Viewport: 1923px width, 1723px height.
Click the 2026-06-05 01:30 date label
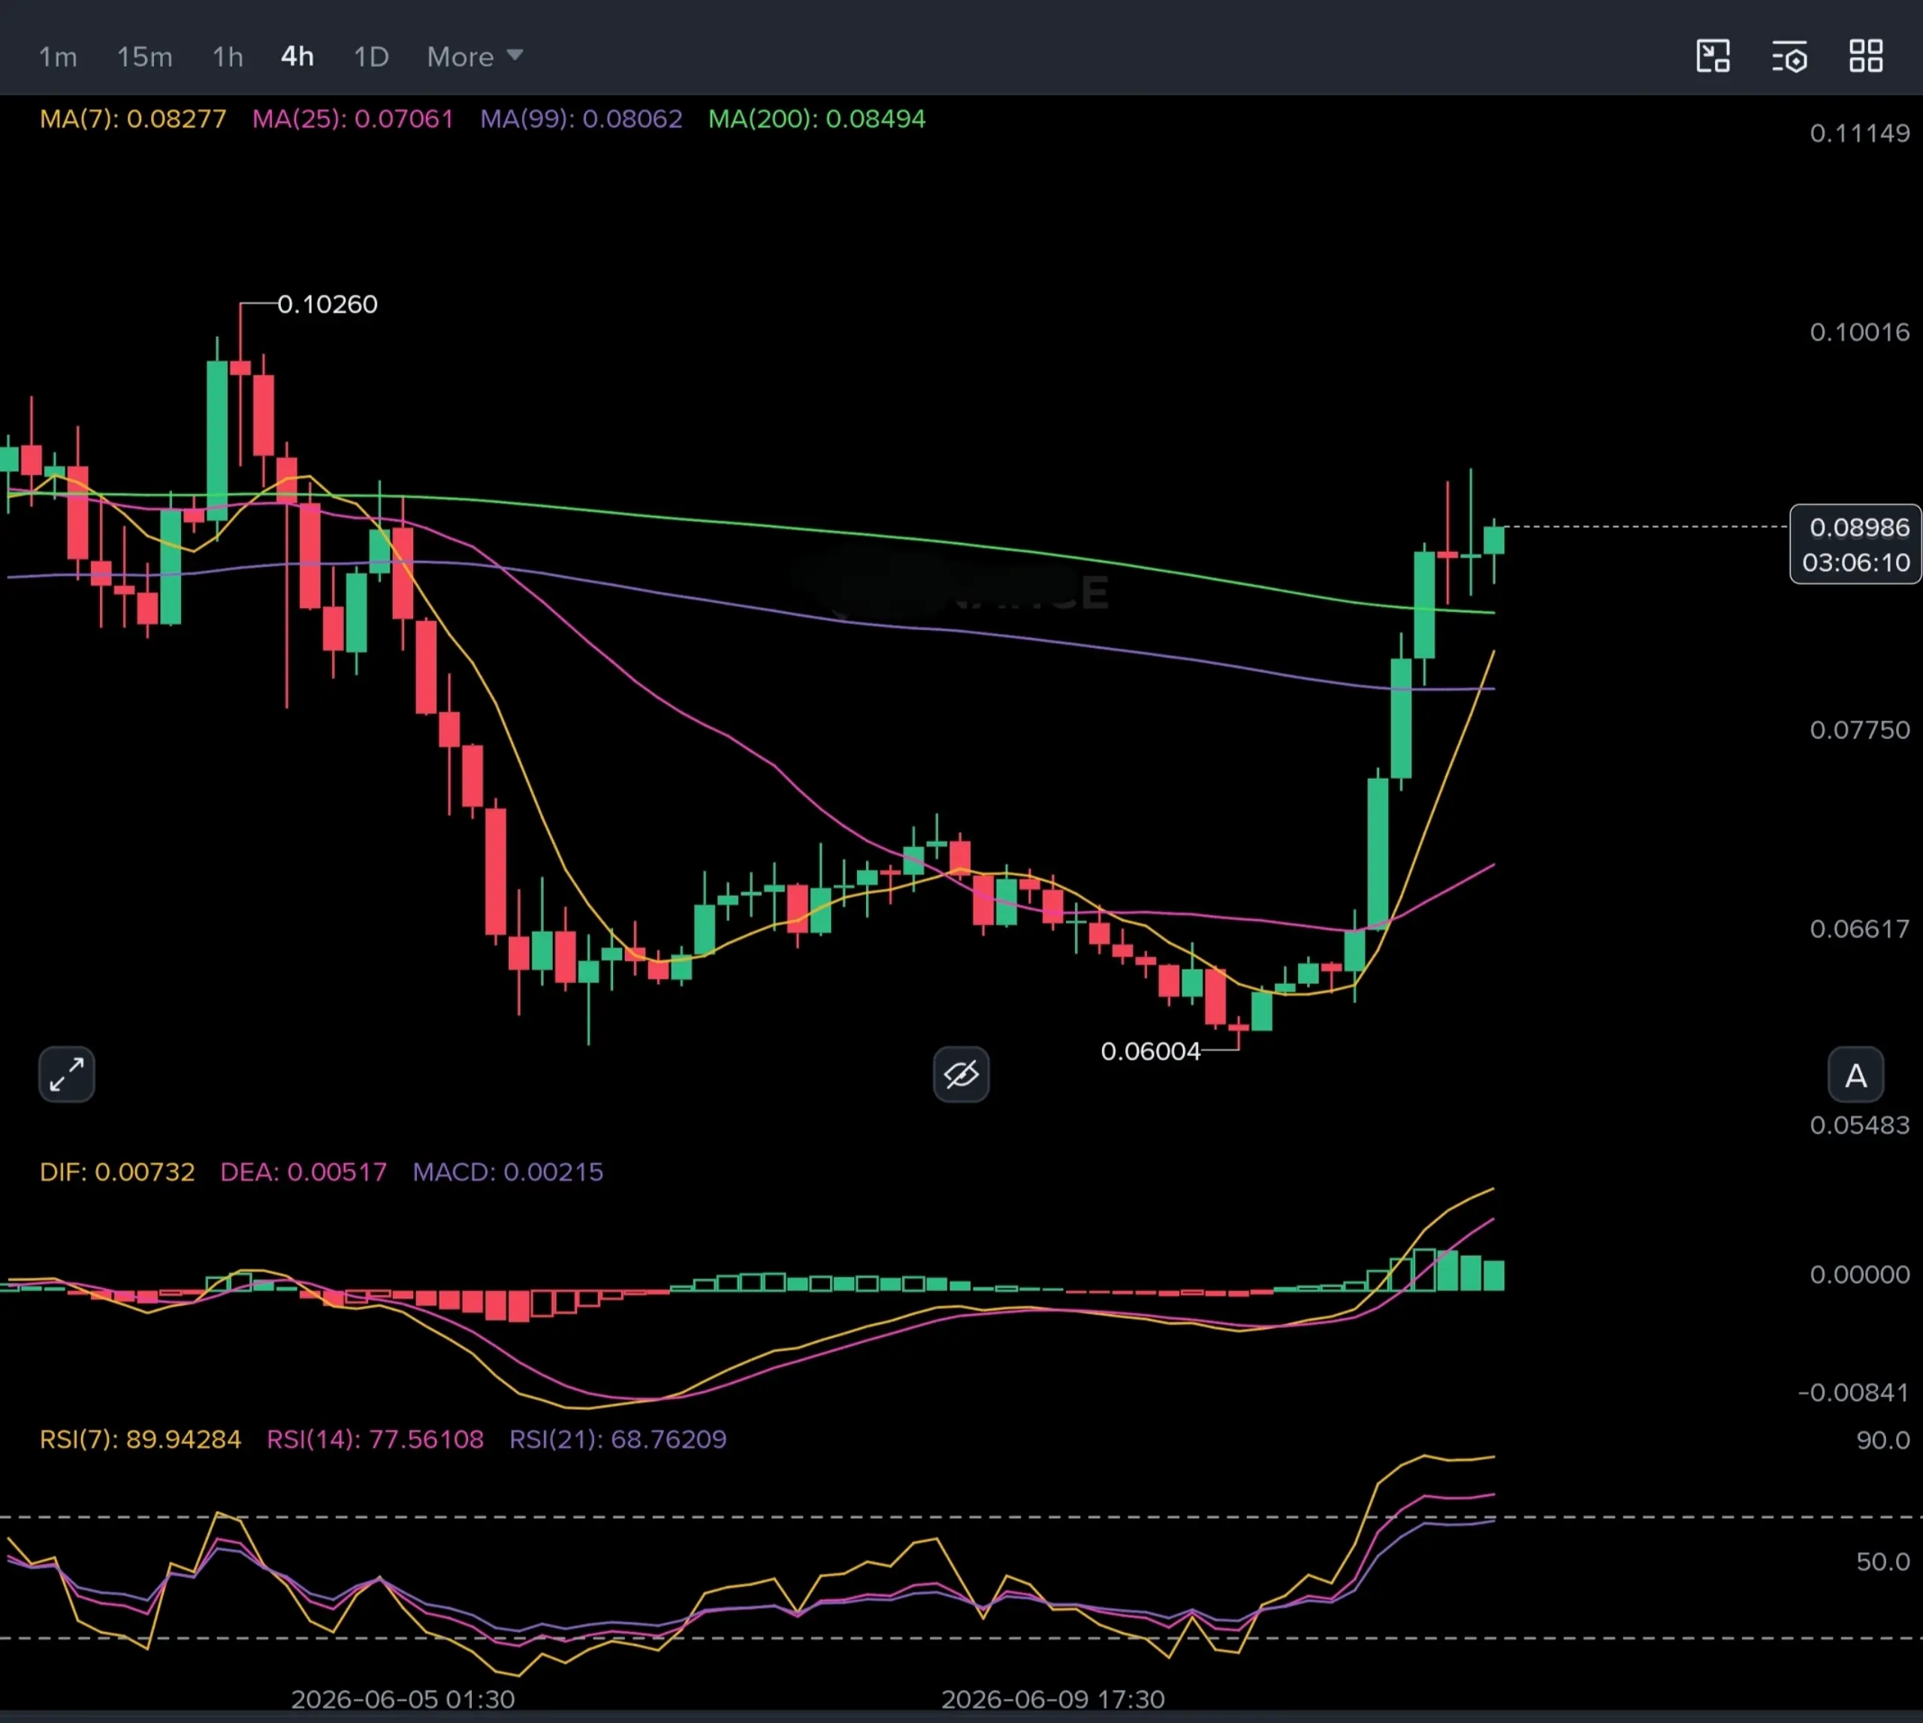pyautogui.click(x=403, y=1699)
